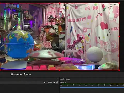124x93 pixels.
Task: Click the bottom-center red resize handle
Action: [59, 70]
